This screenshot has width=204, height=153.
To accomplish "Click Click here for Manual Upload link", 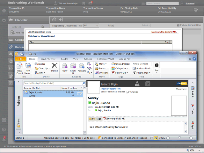I will (41, 36).
